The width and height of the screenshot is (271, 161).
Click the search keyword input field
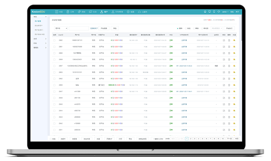pos(79,28)
